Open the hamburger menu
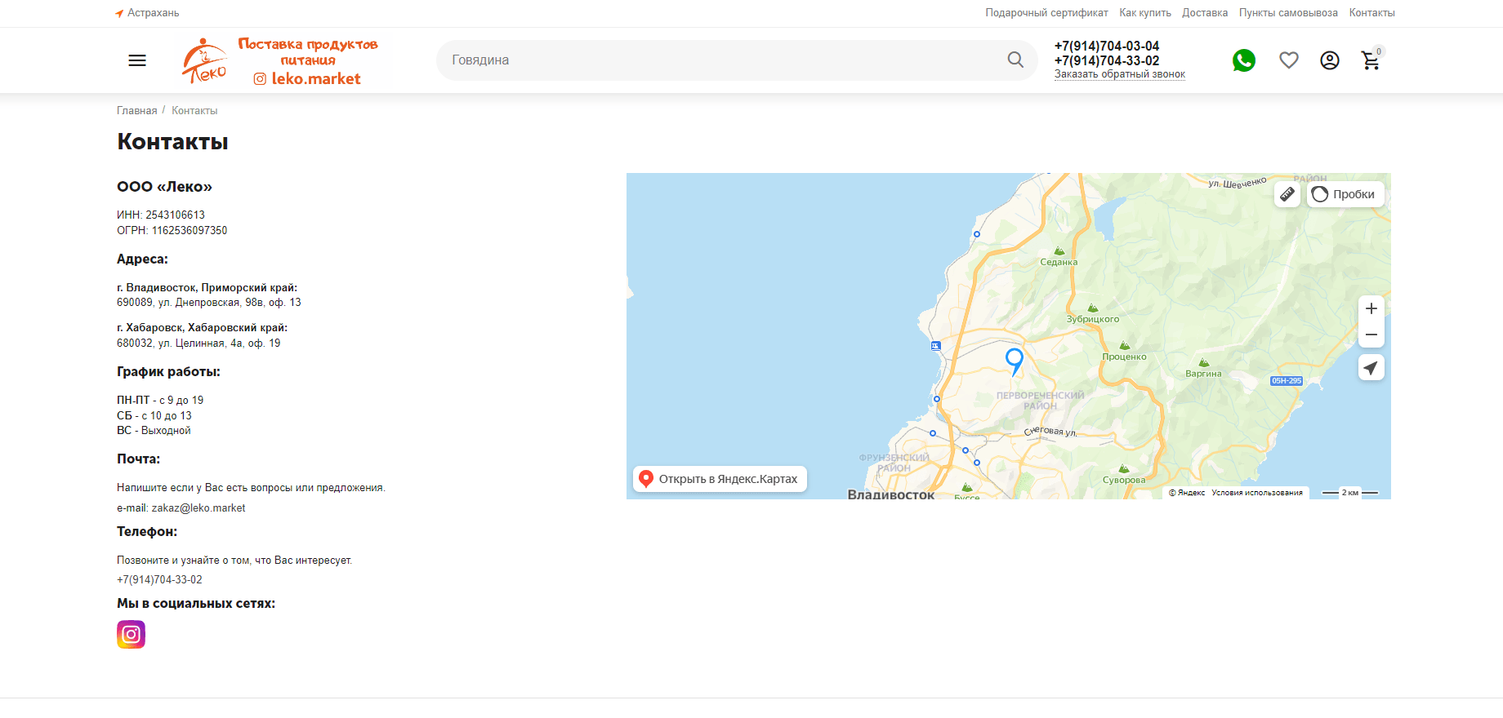The width and height of the screenshot is (1503, 718). click(137, 60)
